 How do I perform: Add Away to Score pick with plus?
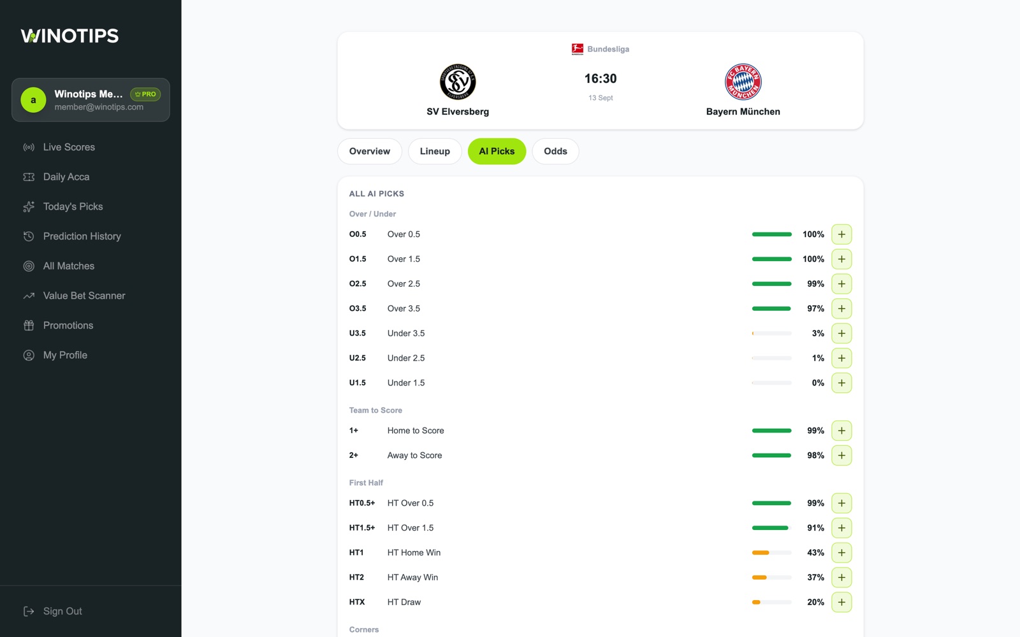click(x=841, y=455)
